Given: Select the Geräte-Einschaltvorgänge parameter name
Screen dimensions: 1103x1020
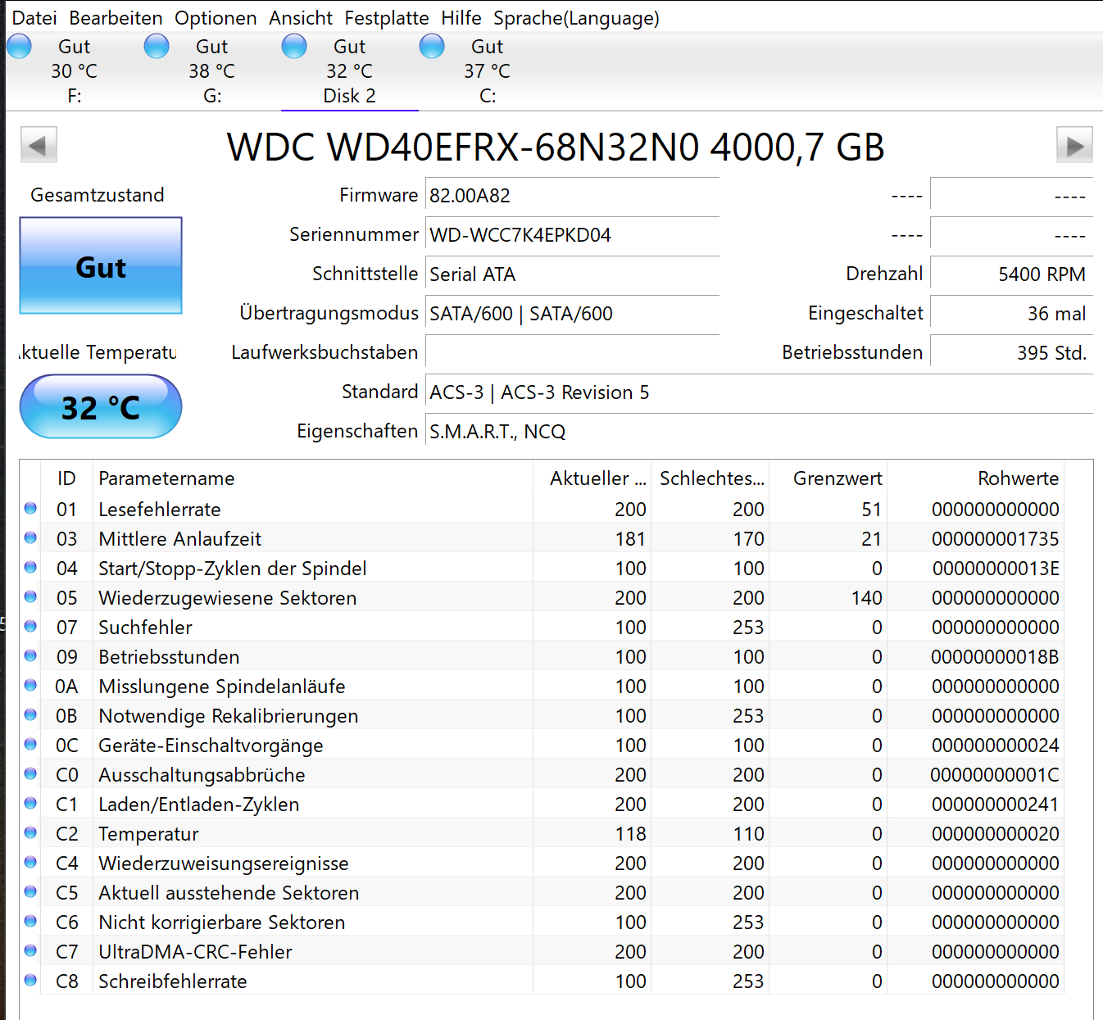Looking at the screenshot, I should [x=211, y=746].
